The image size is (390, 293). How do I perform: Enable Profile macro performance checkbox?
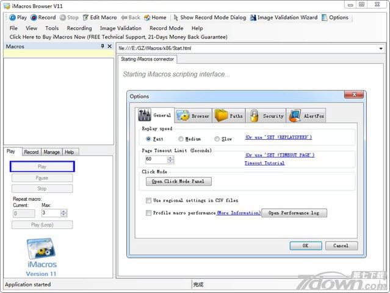148,212
